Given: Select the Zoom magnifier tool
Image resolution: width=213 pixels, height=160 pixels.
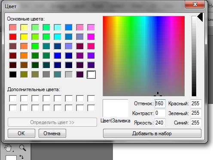Looking at the screenshot, I should 22,148.
